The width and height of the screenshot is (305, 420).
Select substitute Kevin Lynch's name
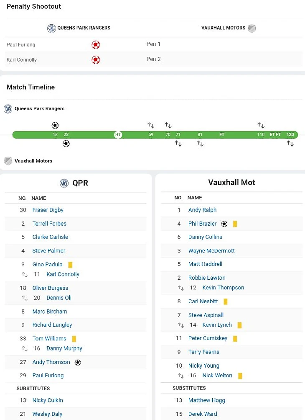click(217, 325)
